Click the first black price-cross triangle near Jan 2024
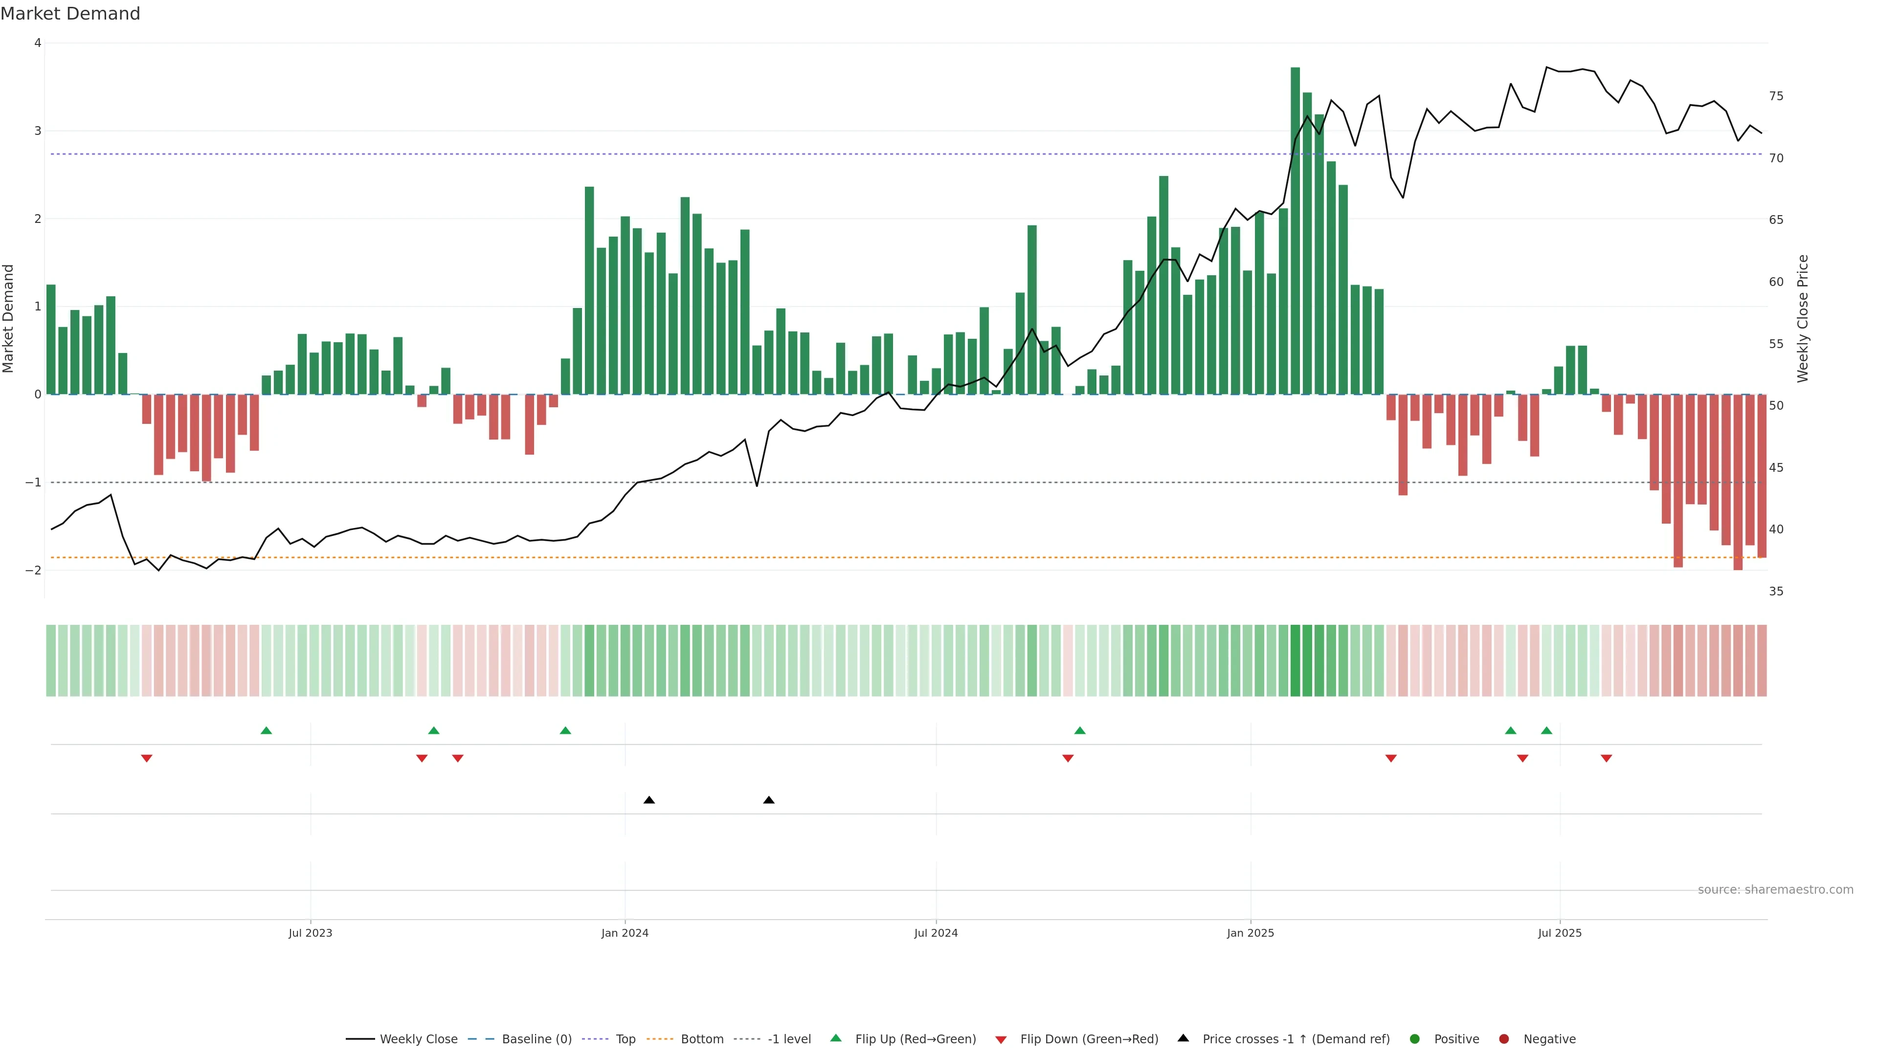This screenshot has width=1878, height=1056. pos(649,800)
